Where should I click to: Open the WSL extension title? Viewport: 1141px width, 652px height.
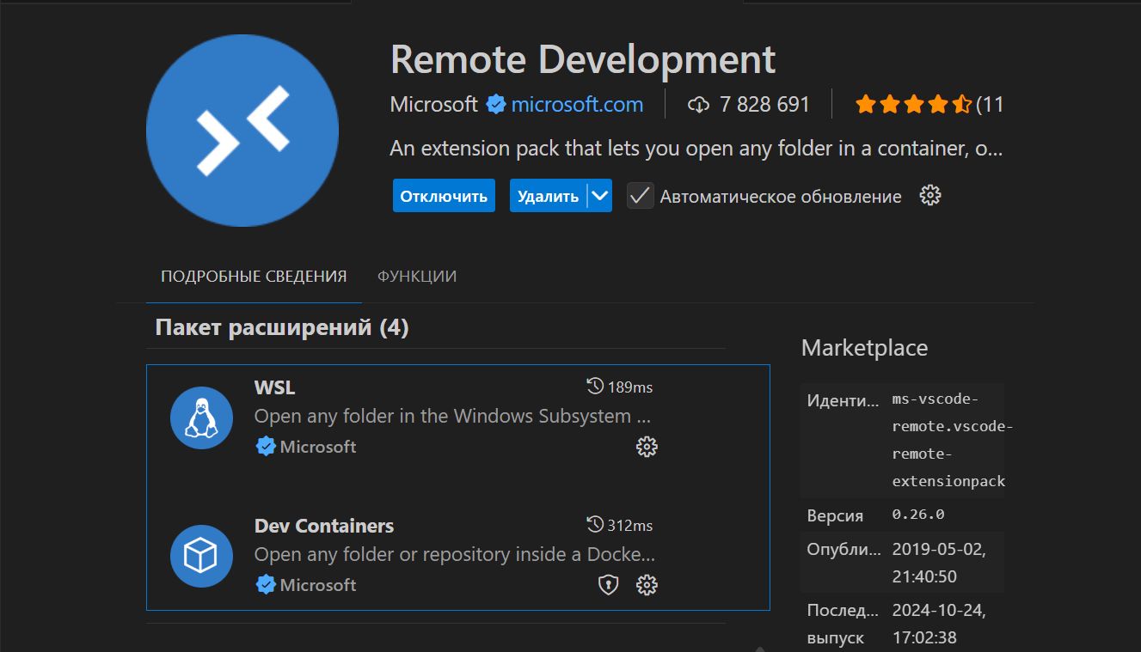click(274, 387)
